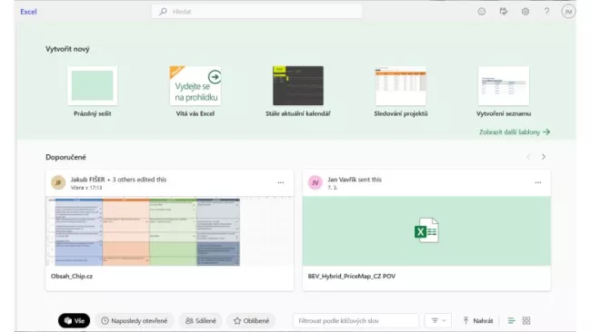Open the Obsah_Chip.cz spreadsheet preview
Image resolution: width=591 pixels, height=332 pixels.
point(170,231)
